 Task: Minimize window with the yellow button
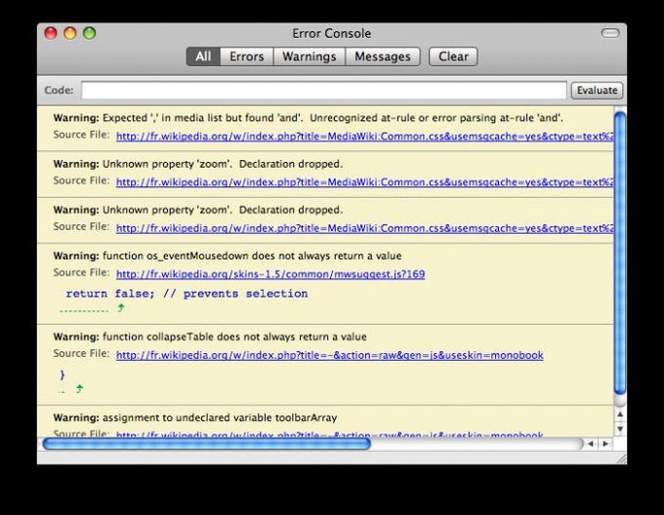click(x=70, y=33)
